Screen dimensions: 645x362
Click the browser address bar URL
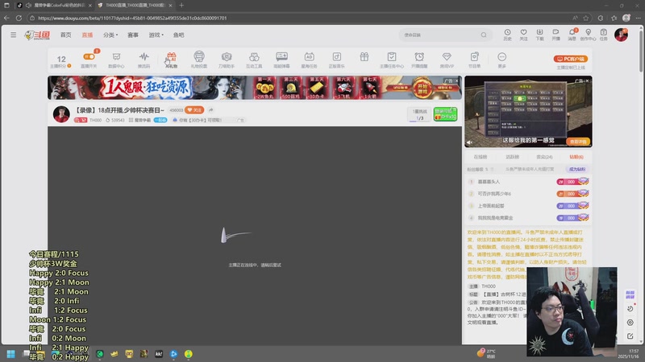pos(132,18)
